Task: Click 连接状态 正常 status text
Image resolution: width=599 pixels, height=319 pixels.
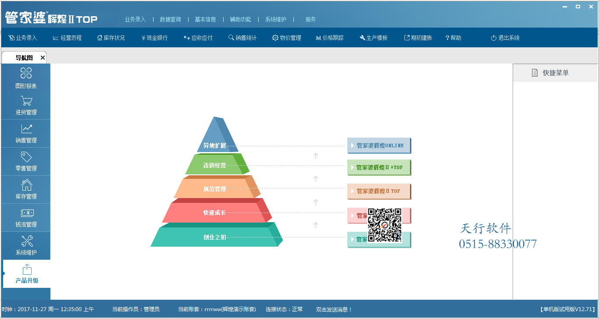Action: tap(284, 309)
